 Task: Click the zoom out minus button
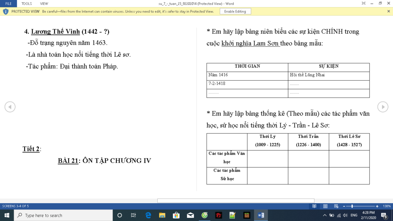[x=344, y=206]
